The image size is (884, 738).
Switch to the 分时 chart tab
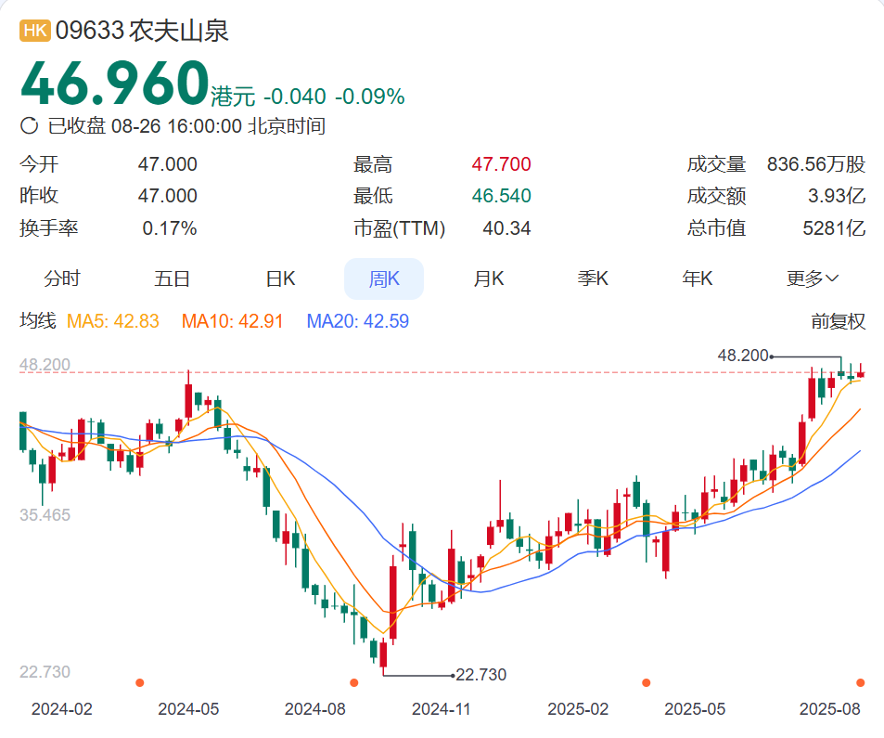pyautogui.click(x=62, y=278)
